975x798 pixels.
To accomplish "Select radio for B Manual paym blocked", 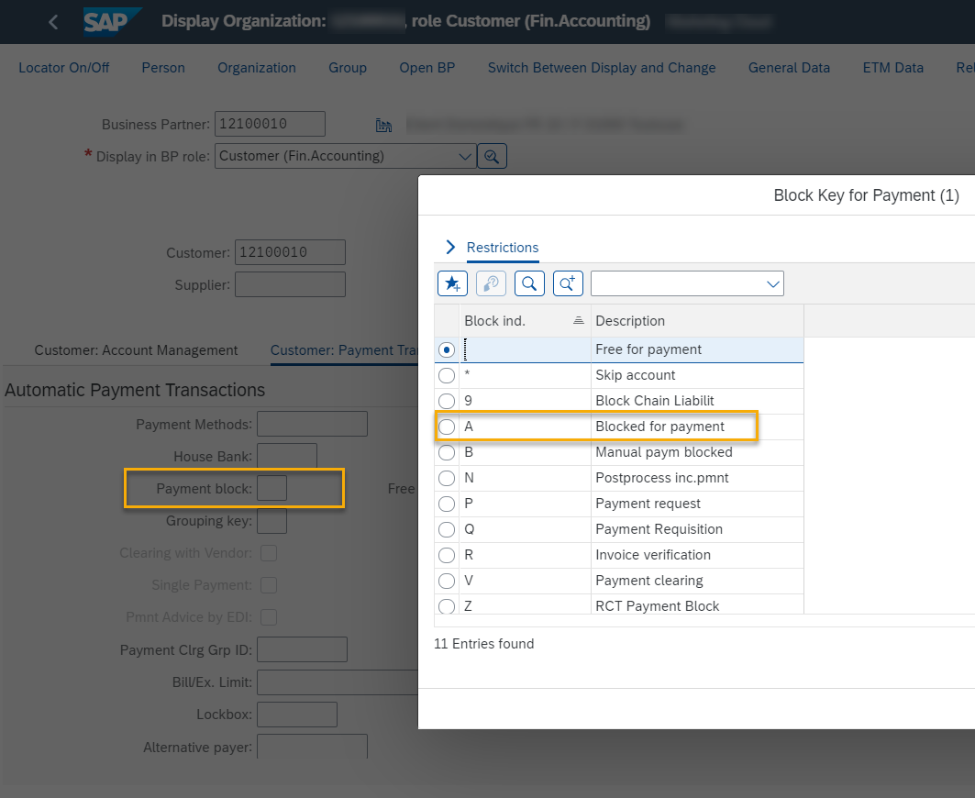I will click(447, 452).
